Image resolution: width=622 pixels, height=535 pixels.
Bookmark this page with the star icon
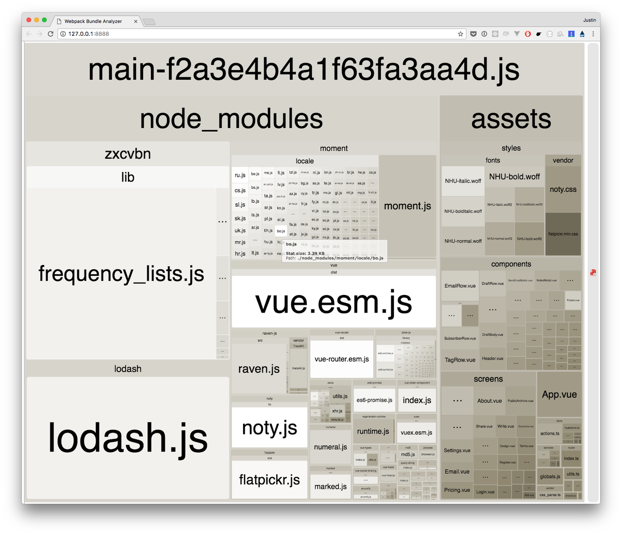(460, 34)
